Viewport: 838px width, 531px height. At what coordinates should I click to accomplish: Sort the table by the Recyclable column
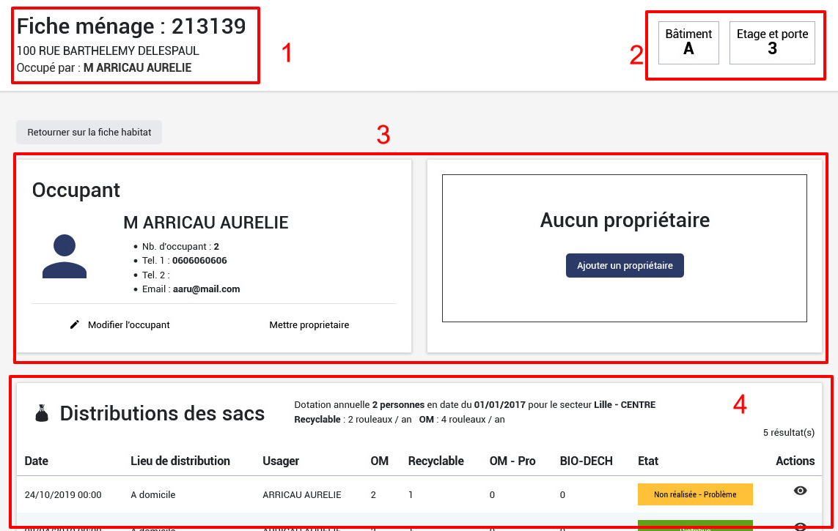pos(435,461)
